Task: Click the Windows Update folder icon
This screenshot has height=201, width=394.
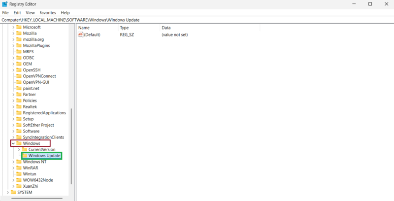Action: (x=25, y=156)
